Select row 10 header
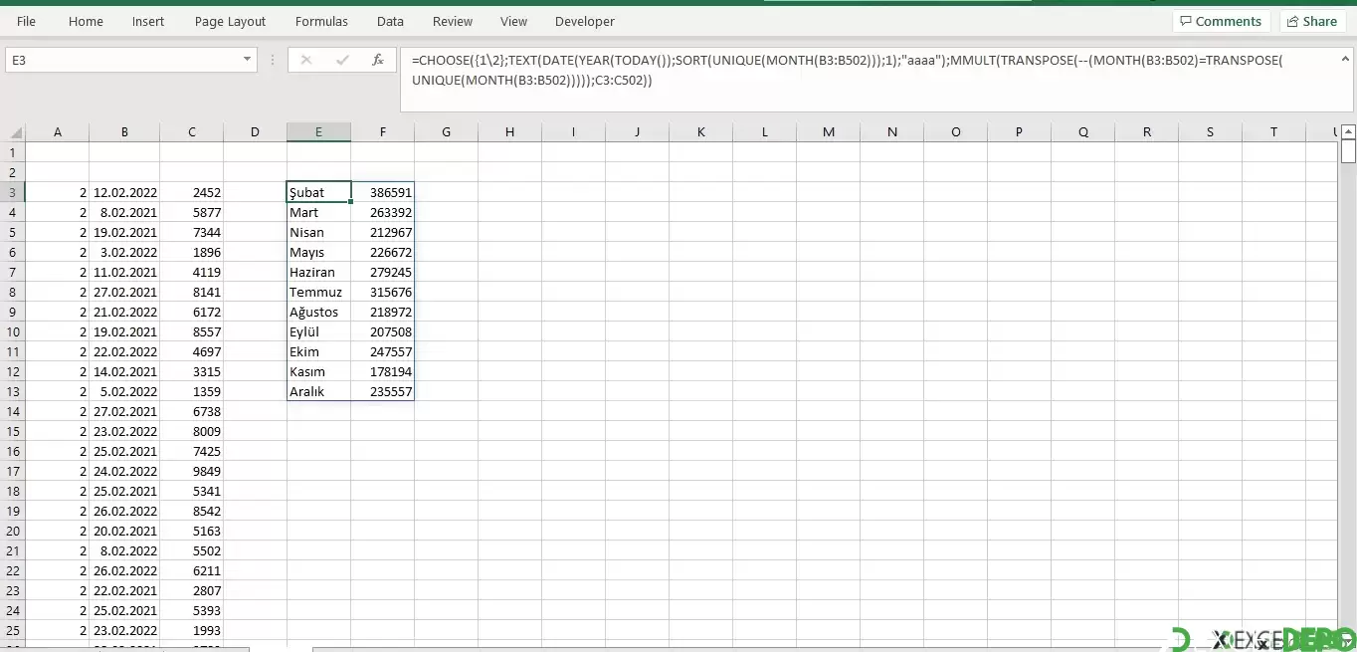 point(13,331)
